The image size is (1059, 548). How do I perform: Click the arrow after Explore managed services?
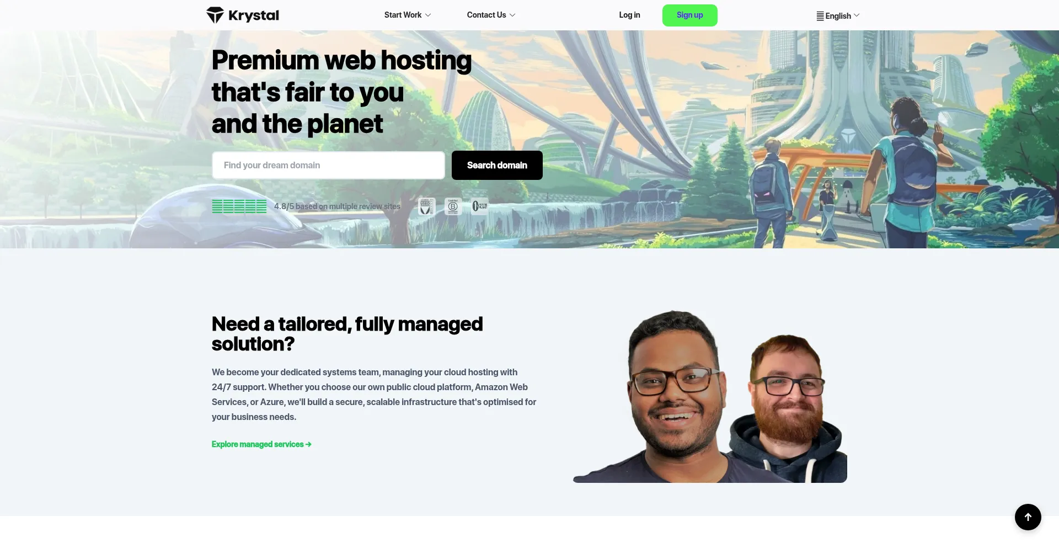click(308, 444)
